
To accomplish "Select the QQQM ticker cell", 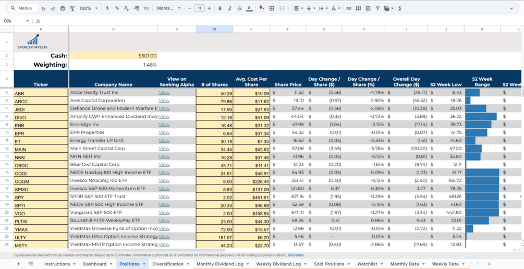I will [41, 181].
